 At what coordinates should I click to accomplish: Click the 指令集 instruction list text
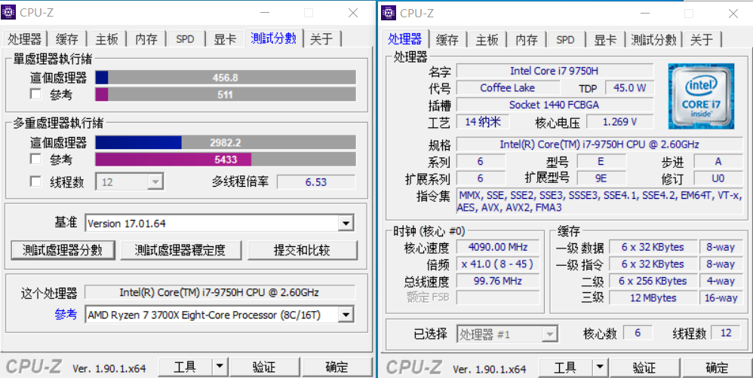599,201
